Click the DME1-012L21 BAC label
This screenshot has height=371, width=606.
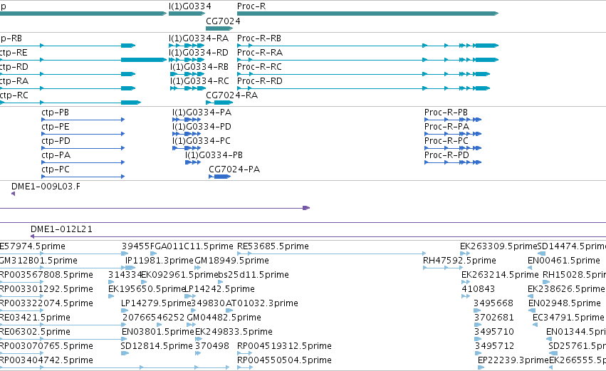pos(61,229)
